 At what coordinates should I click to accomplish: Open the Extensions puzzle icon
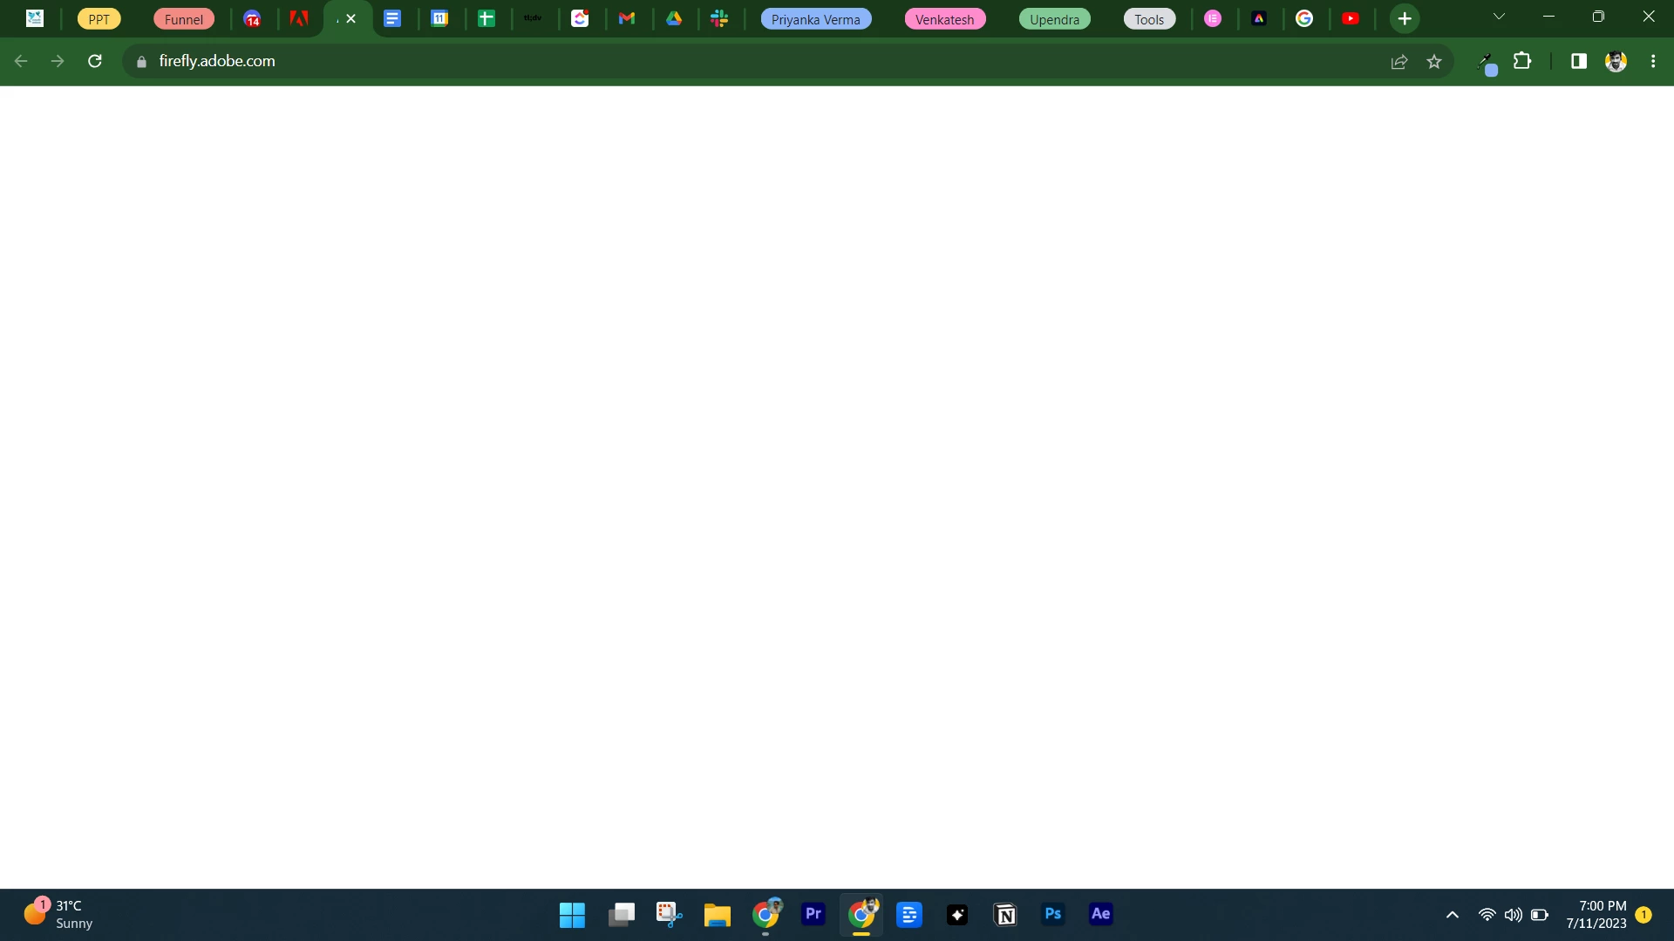pos(1522,61)
